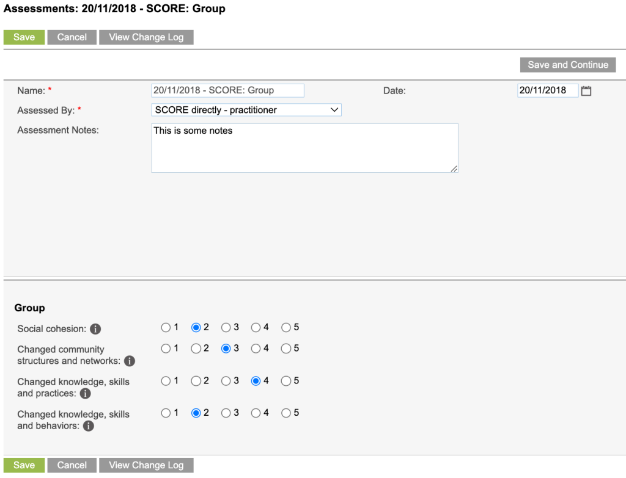Click info icon beside Changed community structures and networks
Viewport: 626px width, 478px height.
tap(129, 361)
